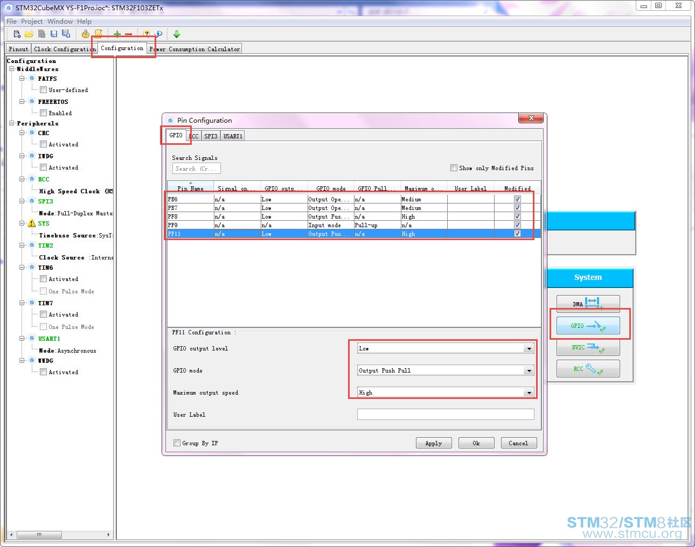Click the FATFS node icon
The image size is (695, 547).
pyautogui.click(x=32, y=79)
